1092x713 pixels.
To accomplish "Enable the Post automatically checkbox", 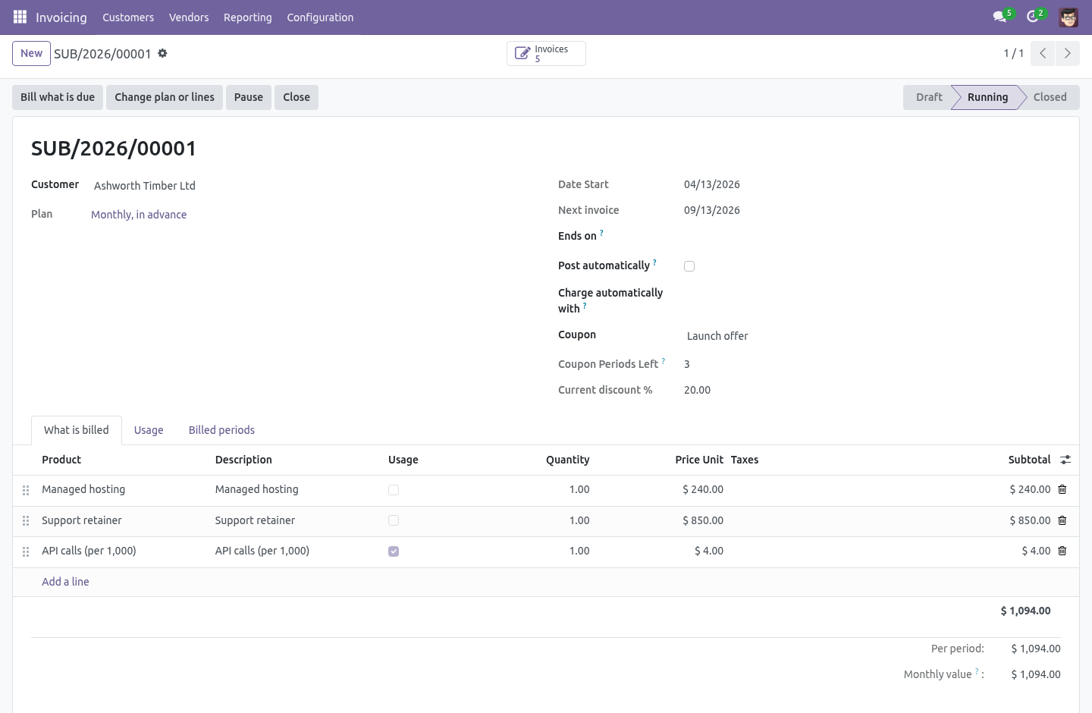I will coord(689,266).
